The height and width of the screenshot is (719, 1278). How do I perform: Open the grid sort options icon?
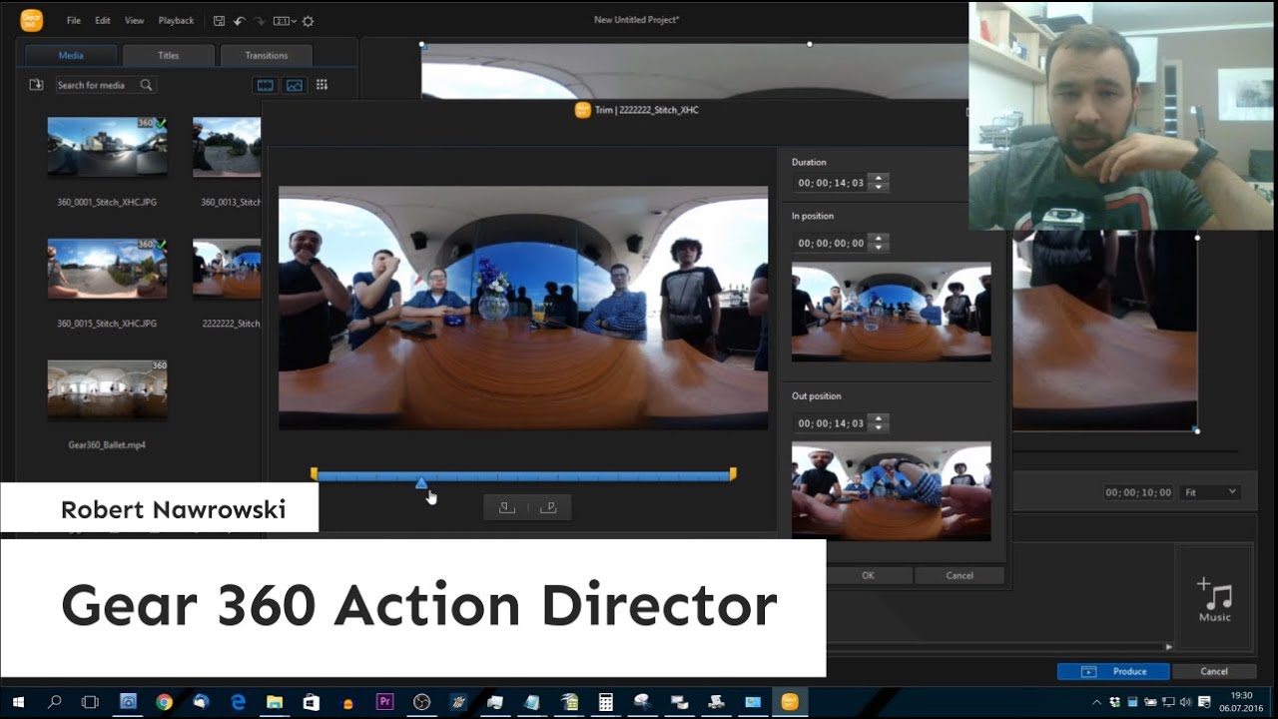[321, 85]
